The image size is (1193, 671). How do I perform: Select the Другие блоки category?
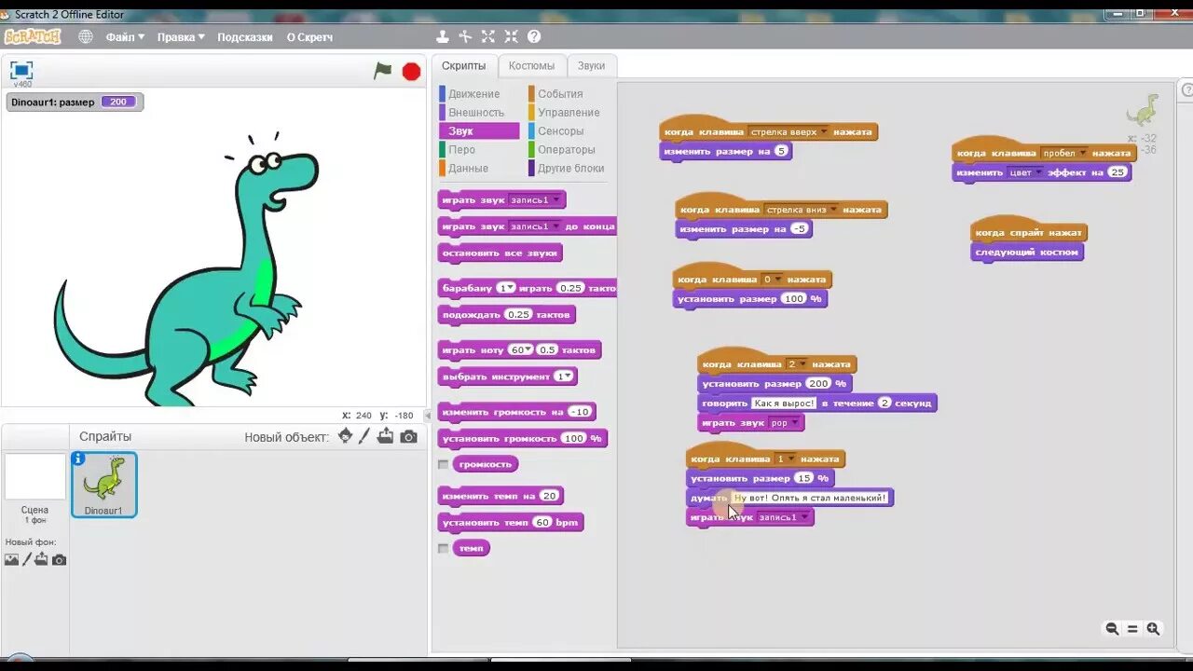coord(567,169)
